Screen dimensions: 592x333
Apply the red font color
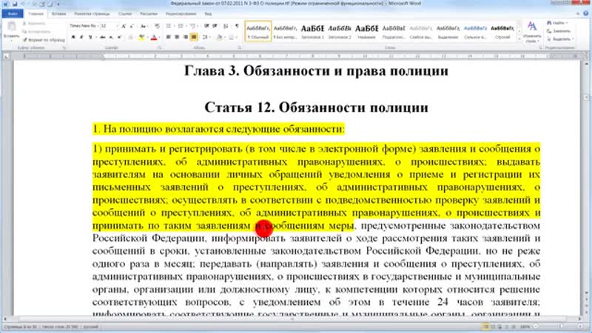click(154, 37)
